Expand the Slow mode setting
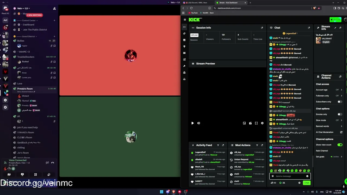 point(341,120)
